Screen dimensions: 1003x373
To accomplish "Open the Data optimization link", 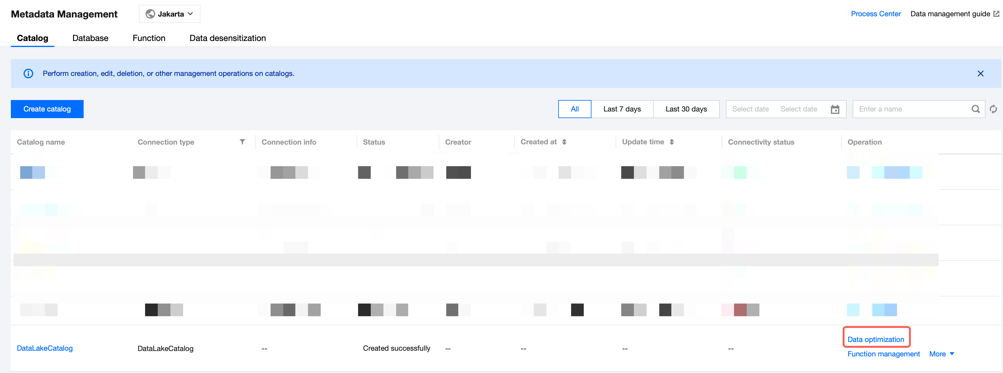I will point(876,339).
